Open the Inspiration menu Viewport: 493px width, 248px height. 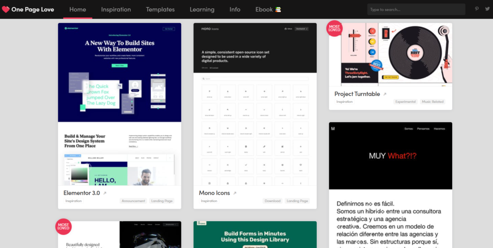click(116, 10)
